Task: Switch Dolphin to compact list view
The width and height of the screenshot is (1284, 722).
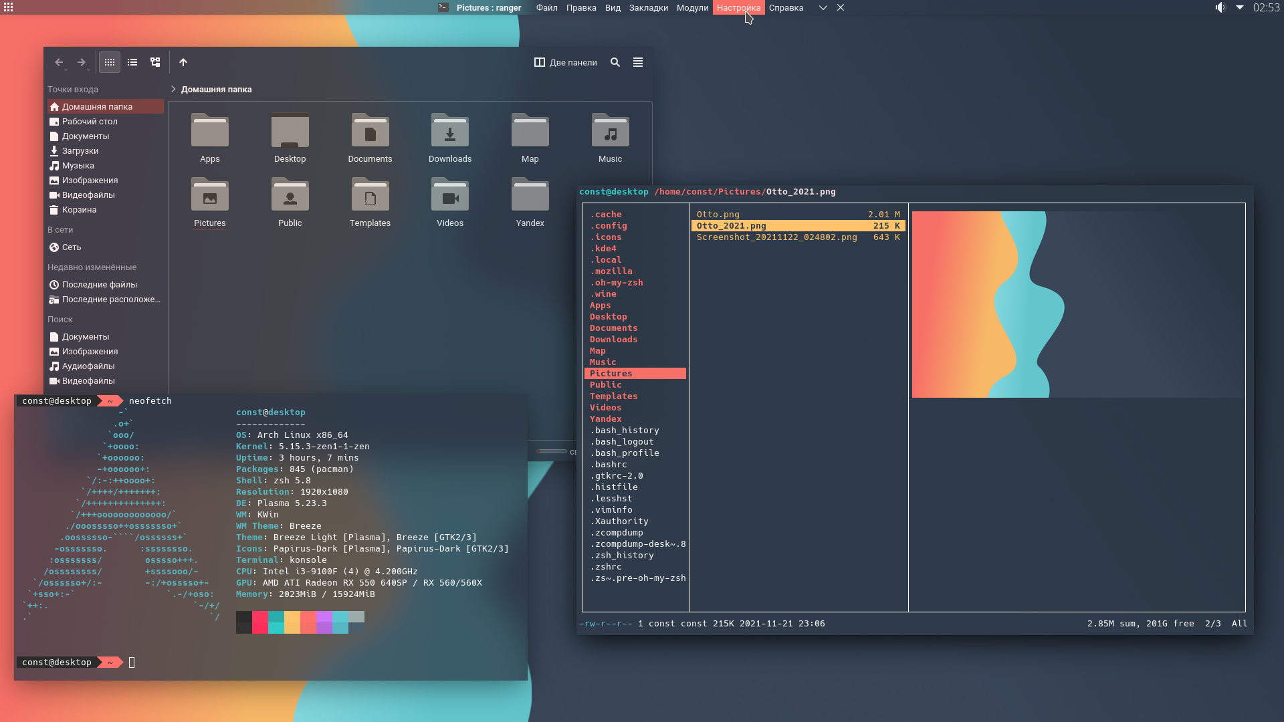Action: pyautogui.click(x=132, y=62)
